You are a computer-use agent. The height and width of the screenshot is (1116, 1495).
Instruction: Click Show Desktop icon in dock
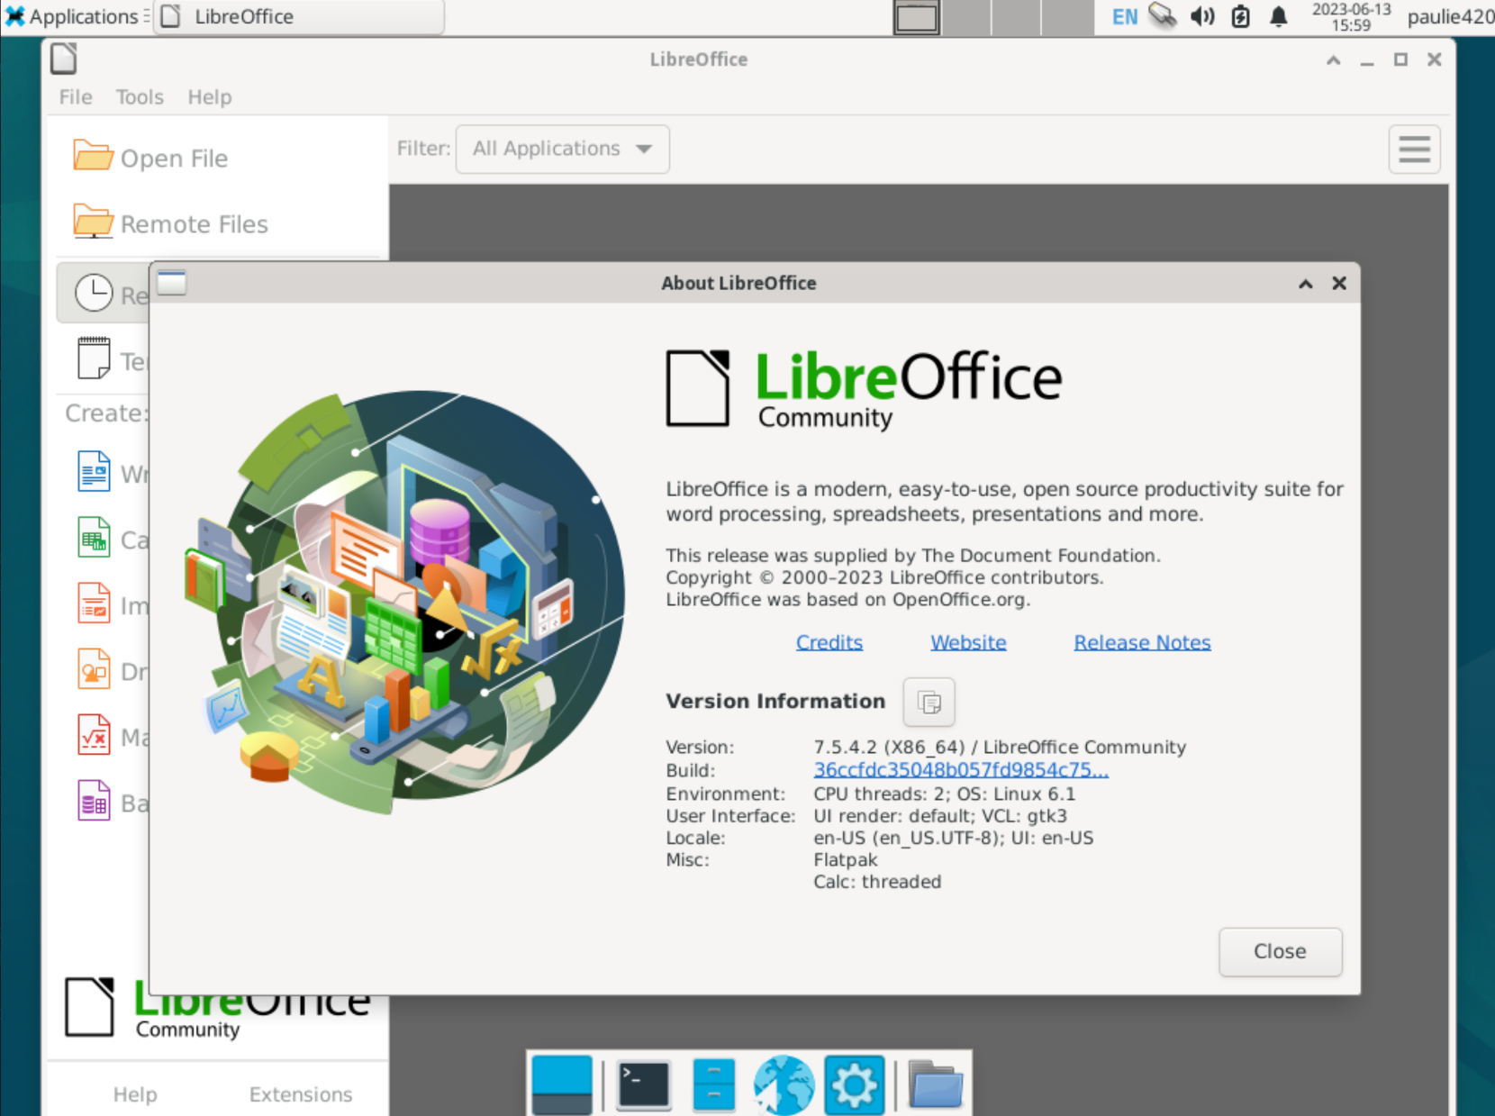(x=562, y=1084)
